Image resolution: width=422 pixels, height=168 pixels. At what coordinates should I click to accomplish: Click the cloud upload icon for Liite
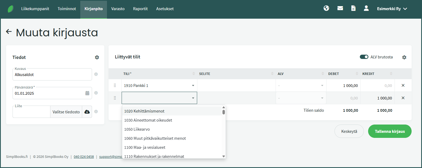tap(87, 112)
